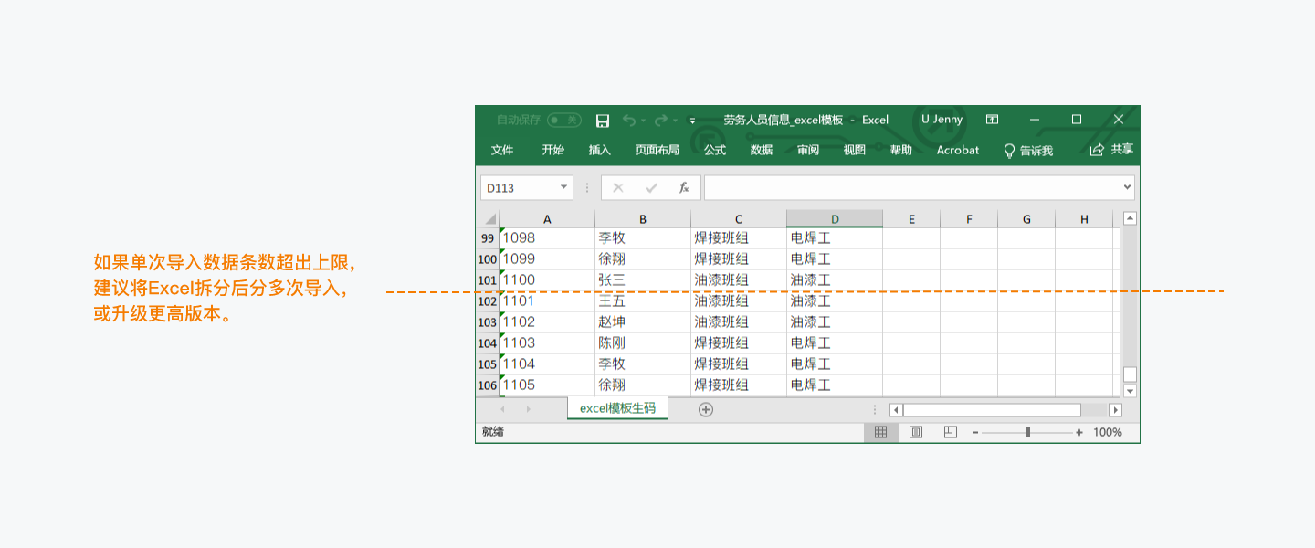Screen dimensions: 1315x548
Task: Click cell containing 1105
Action: click(547, 385)
